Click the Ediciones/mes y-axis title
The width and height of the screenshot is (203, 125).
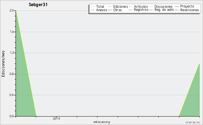3,64
